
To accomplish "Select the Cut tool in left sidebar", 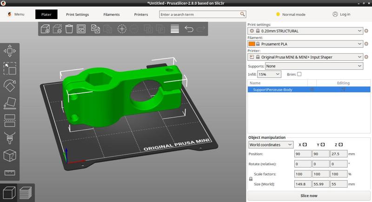I will pyautogui.click(x=10, y=121).
